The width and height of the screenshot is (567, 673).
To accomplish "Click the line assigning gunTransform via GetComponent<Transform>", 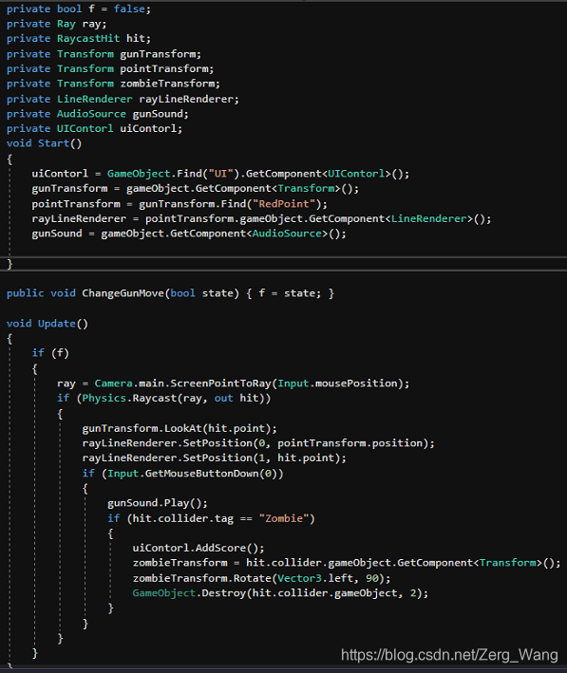I will click(195, 189).
